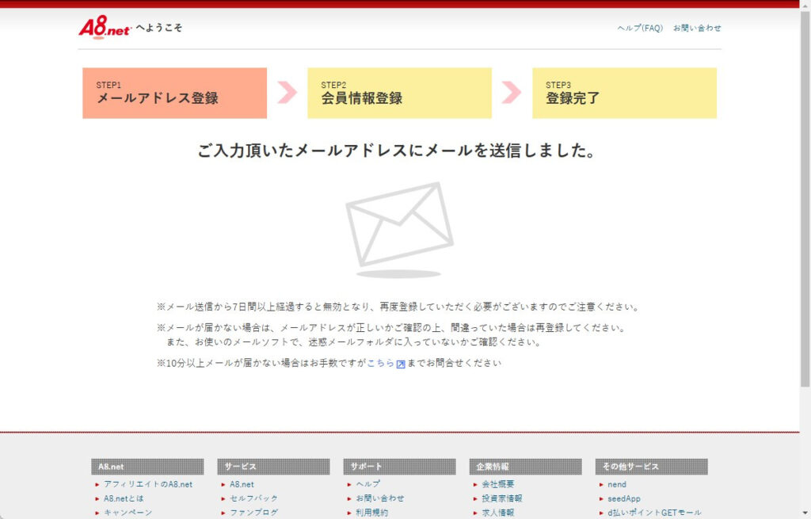Go to 求人情報 in the footer
The image size is (811, 519).
498,513
